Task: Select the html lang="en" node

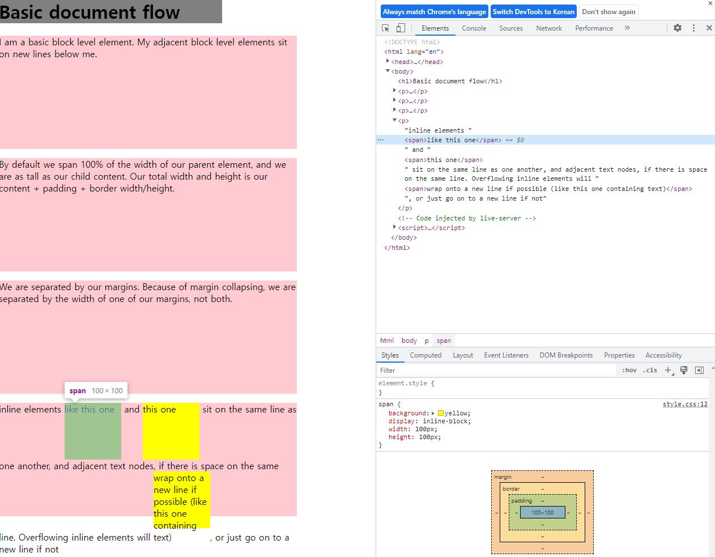Action: click(x=414, y=52)
